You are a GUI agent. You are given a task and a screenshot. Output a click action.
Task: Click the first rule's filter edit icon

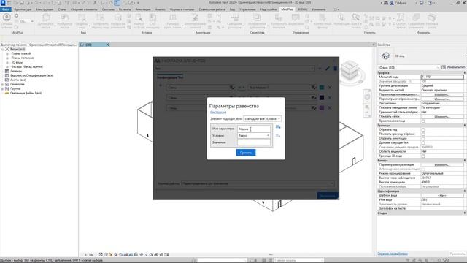click(x=314, y=88)
